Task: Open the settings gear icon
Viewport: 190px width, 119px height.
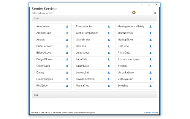Action: pos(134,12)
